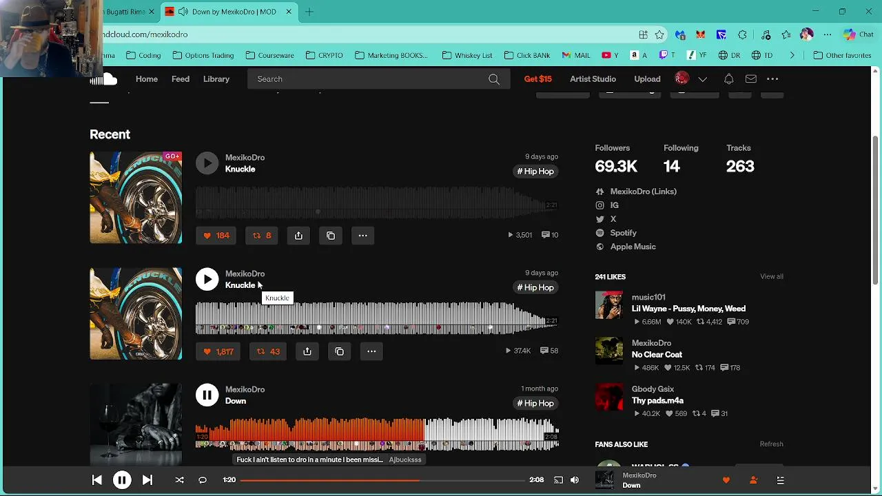Open new browser tab

point(309,12)
